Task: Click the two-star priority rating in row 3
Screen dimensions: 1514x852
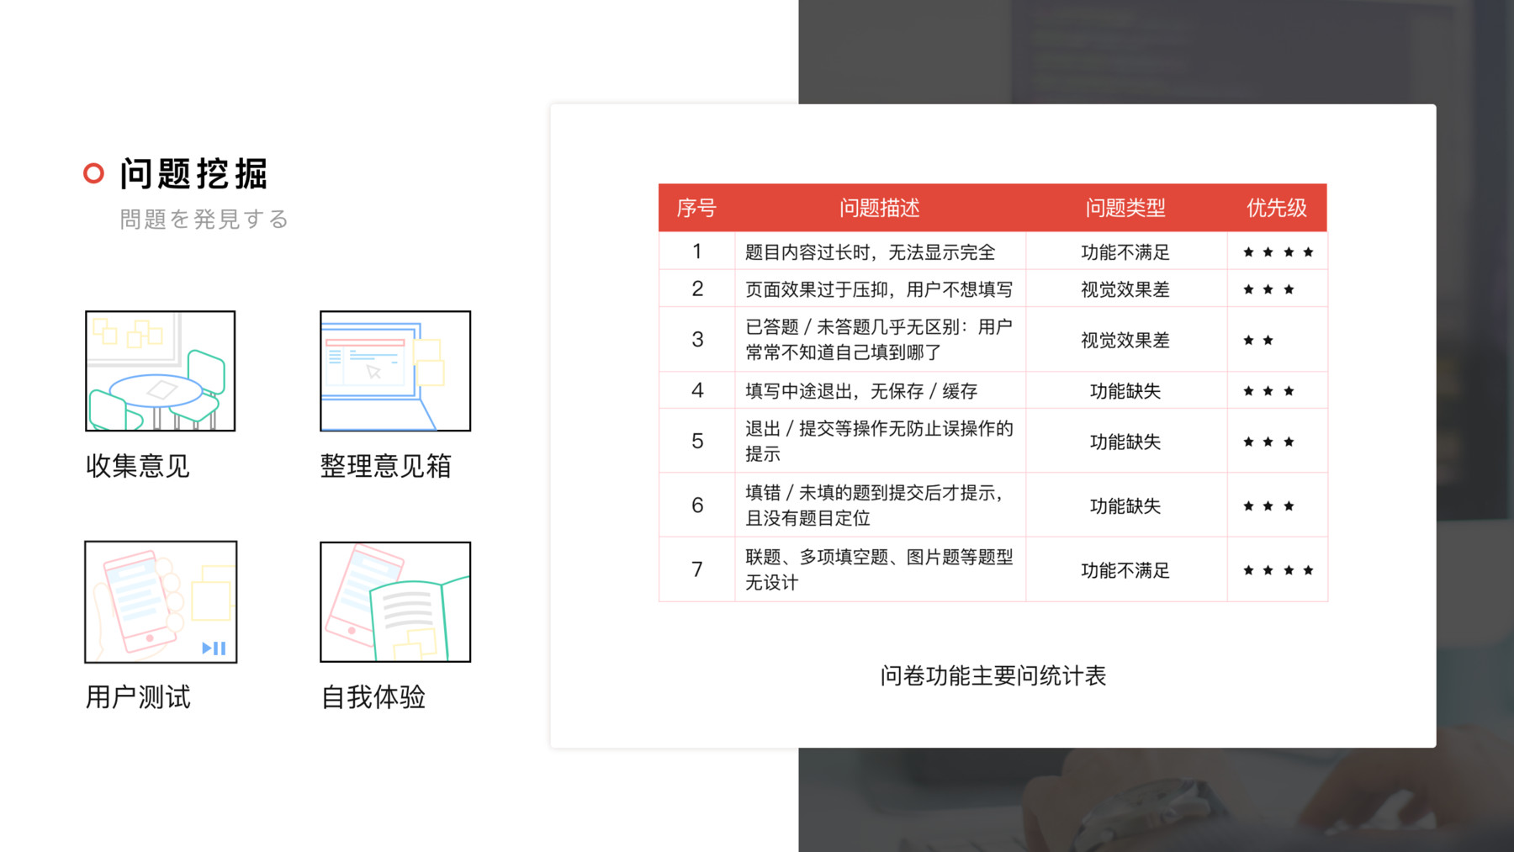Action: point(1258,341)
